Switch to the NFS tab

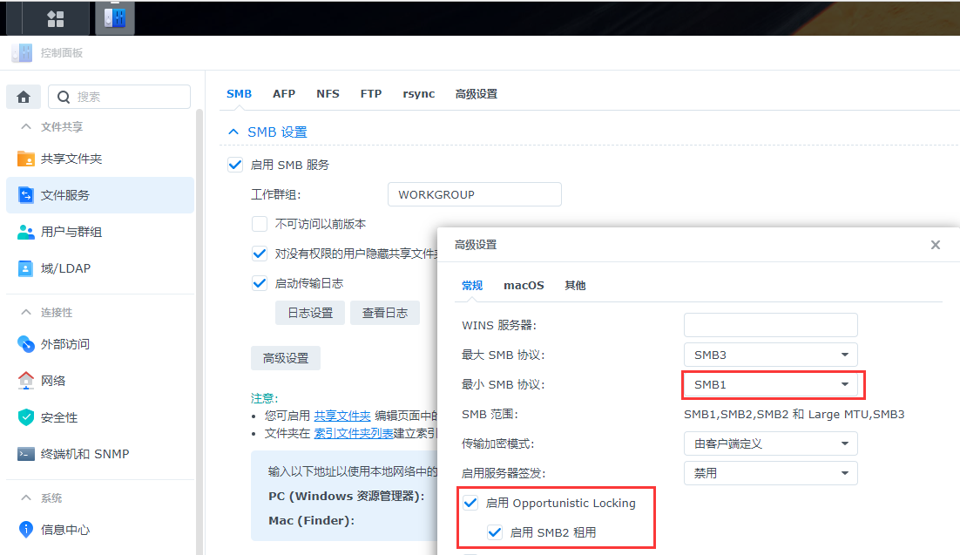(x=328, y=94)
